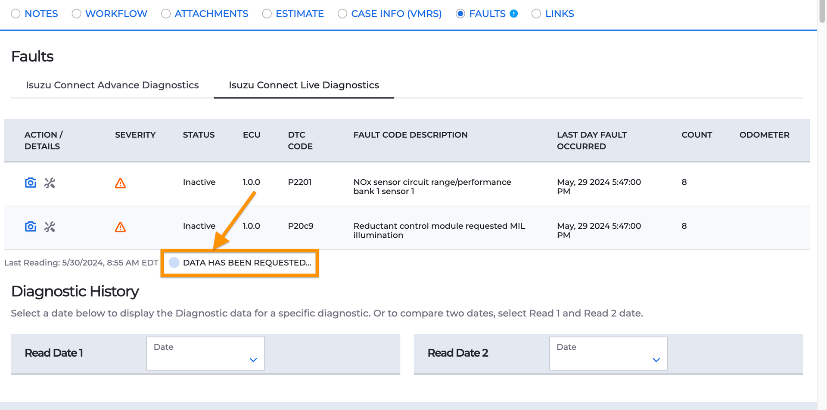
Task: Click the blue alert badge beside FAULTS
Action: [x=514, y=14]
